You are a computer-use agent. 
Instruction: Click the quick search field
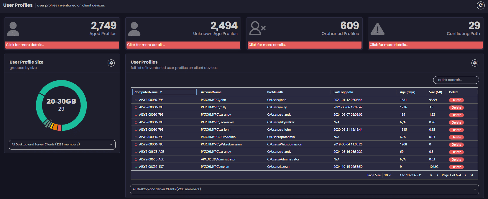pyautogui.click(x=456, y=80)
